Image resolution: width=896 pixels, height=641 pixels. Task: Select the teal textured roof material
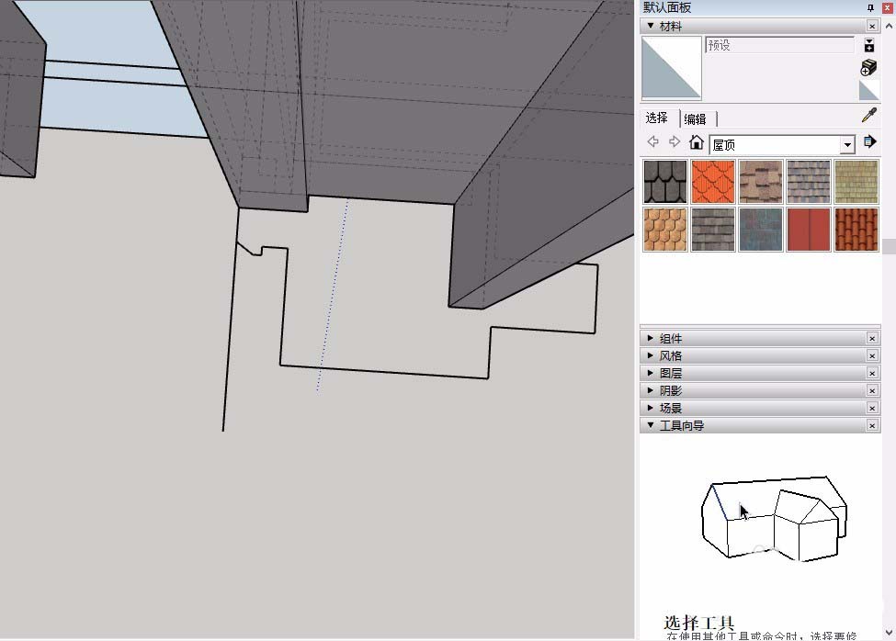(761, 230)
